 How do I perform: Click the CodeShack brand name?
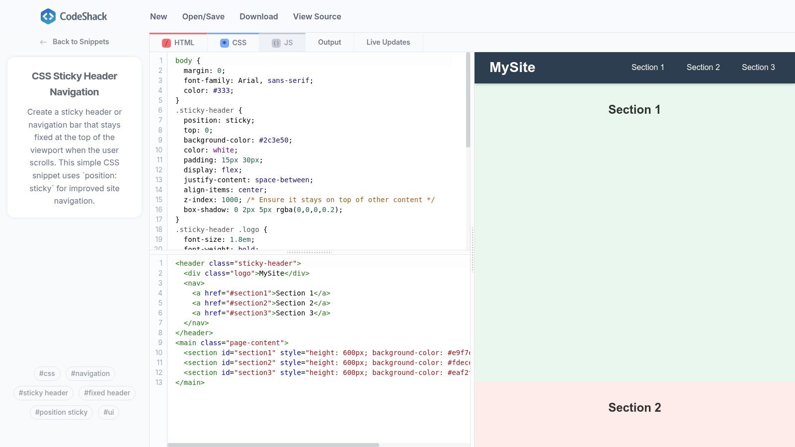point(83,16)
